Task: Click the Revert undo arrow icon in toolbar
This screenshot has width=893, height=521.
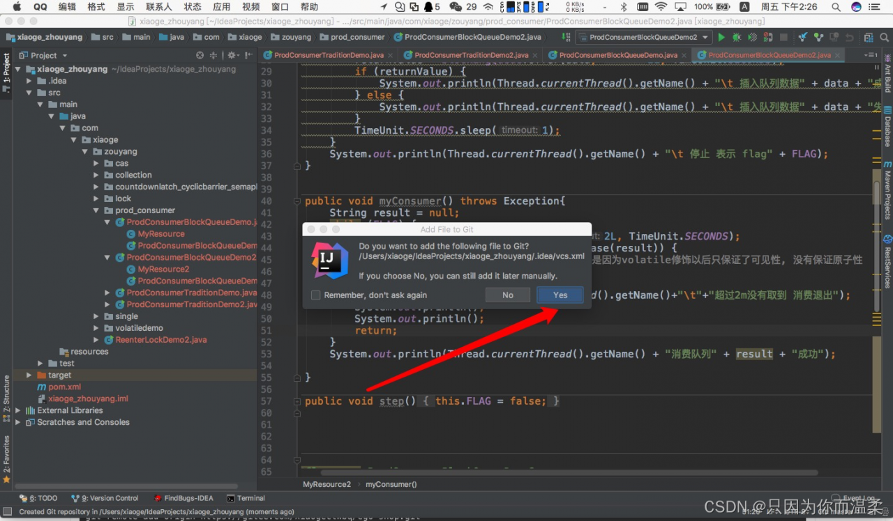Action: [849, 37]
